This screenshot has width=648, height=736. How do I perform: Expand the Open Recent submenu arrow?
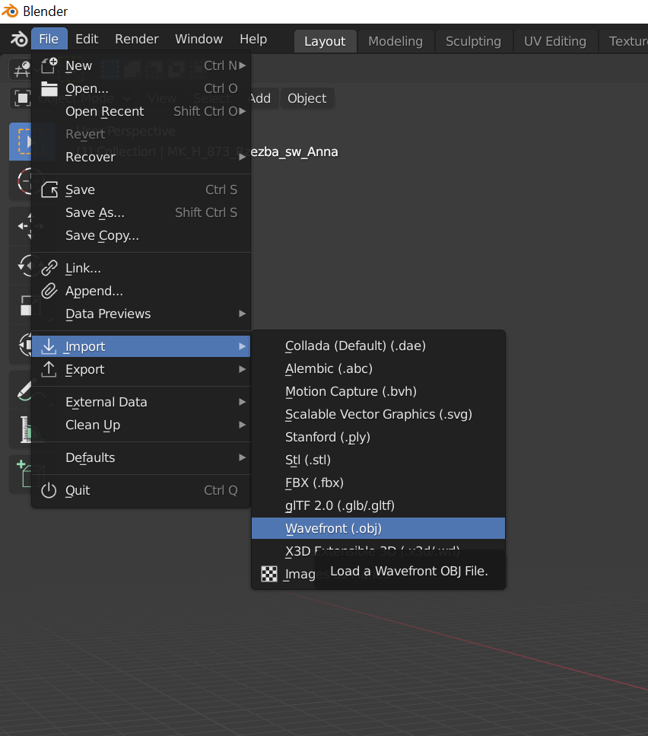point(243,111)
